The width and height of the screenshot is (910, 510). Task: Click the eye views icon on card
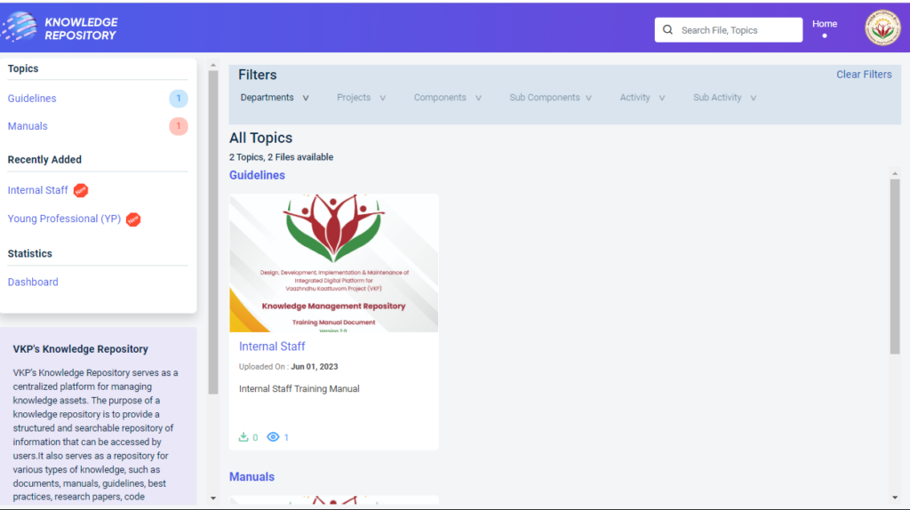tap(274, 437)
